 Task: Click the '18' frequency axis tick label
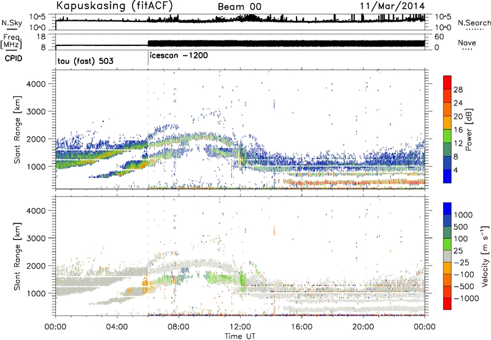coord(41,37)
